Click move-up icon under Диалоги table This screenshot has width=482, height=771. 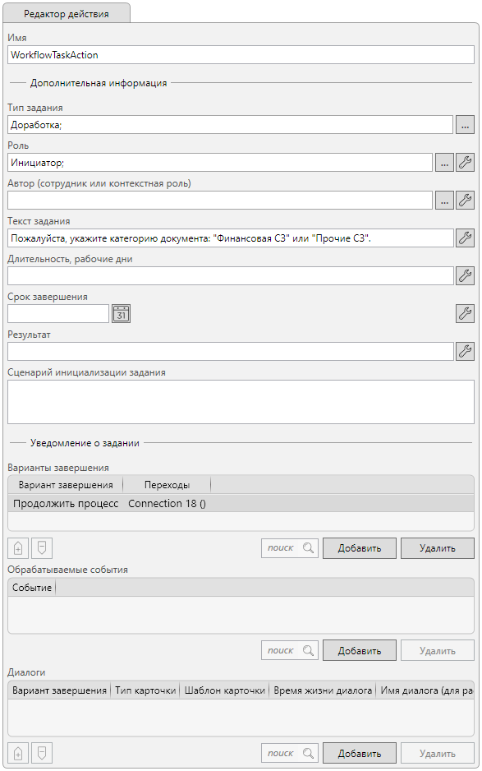18,753
